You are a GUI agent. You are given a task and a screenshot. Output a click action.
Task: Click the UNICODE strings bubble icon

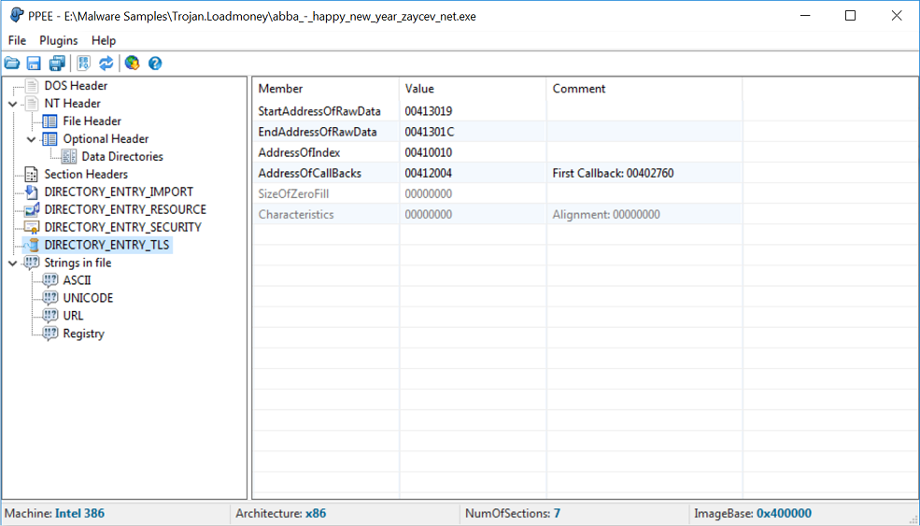click(x=50, y=298)
